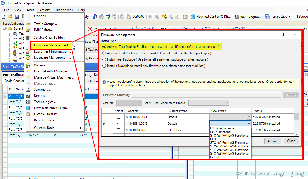
Task: Click the module table scroll-up arrow
Action: point(296,111)
